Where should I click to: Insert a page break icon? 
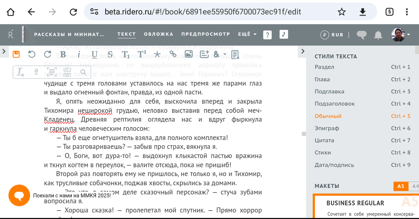[67, 72]
